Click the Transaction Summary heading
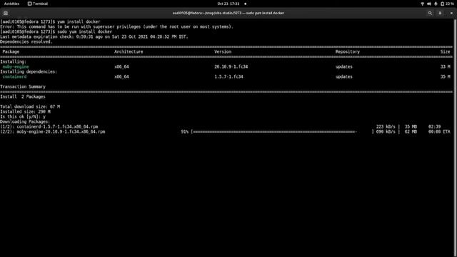This screenshot has width=457, height=257. 23,86
